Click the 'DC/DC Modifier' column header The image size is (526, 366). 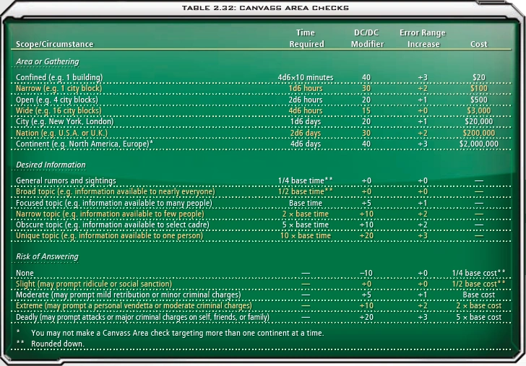tap(367, 38)
